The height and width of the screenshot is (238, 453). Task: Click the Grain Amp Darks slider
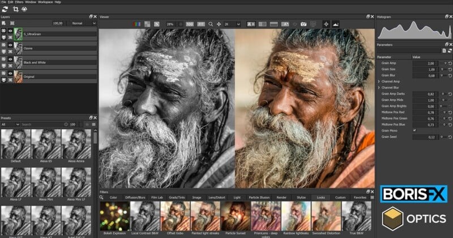(443, 94)
